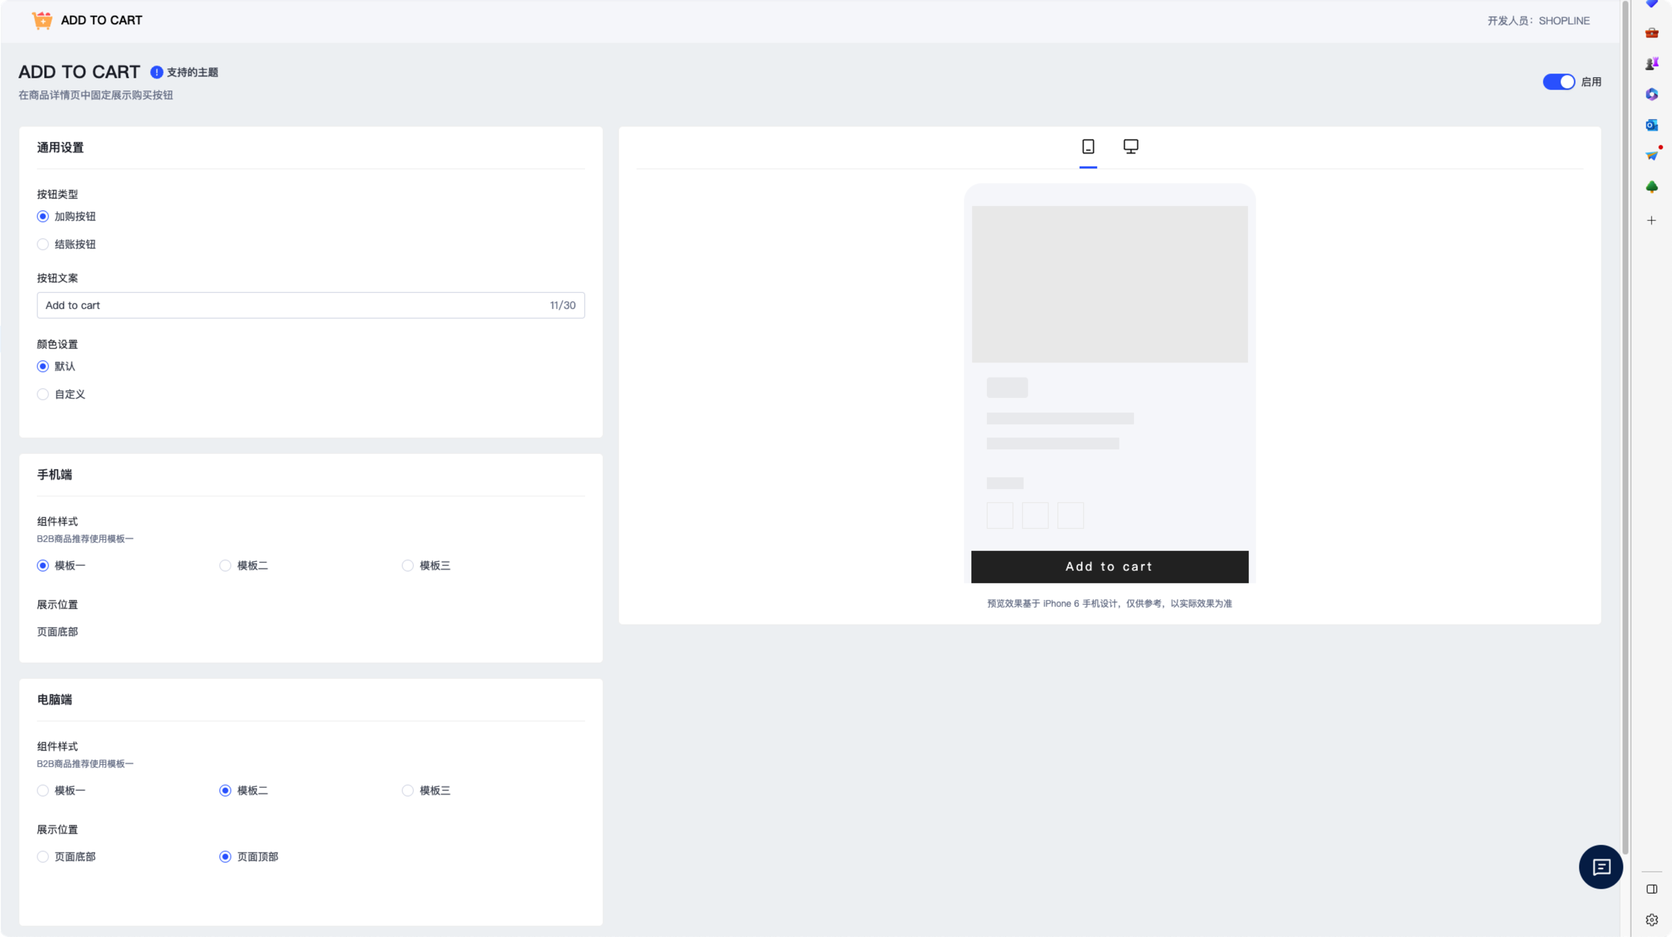Select 页面顶部 display position for desktop

(x=226, y=857)
